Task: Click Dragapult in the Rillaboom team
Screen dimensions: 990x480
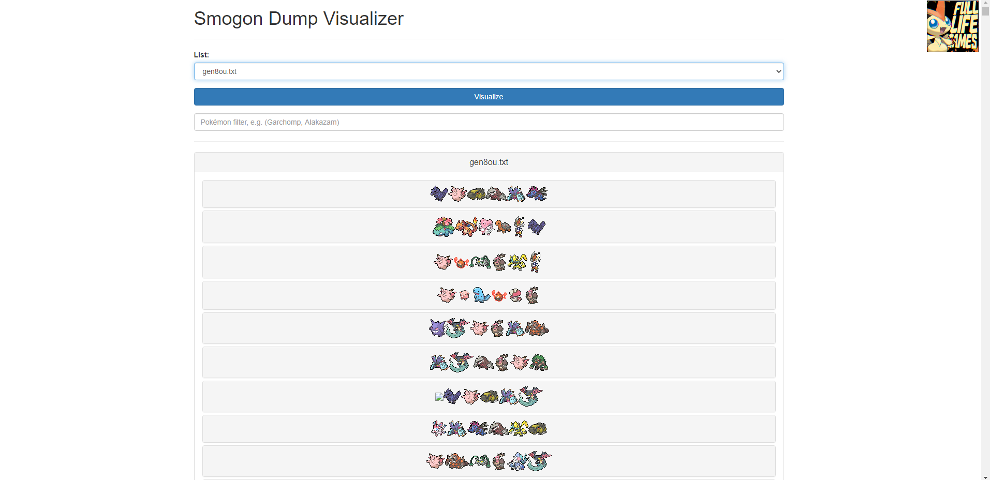Action: (460, 362)
